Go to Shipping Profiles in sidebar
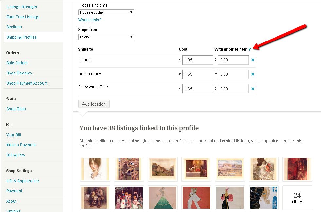 pos(22,37)
